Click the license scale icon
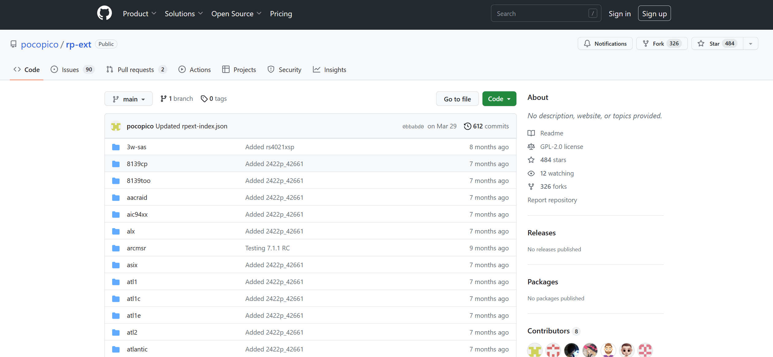Viewport: 773px width, 357px height. [x=531, y=147]
